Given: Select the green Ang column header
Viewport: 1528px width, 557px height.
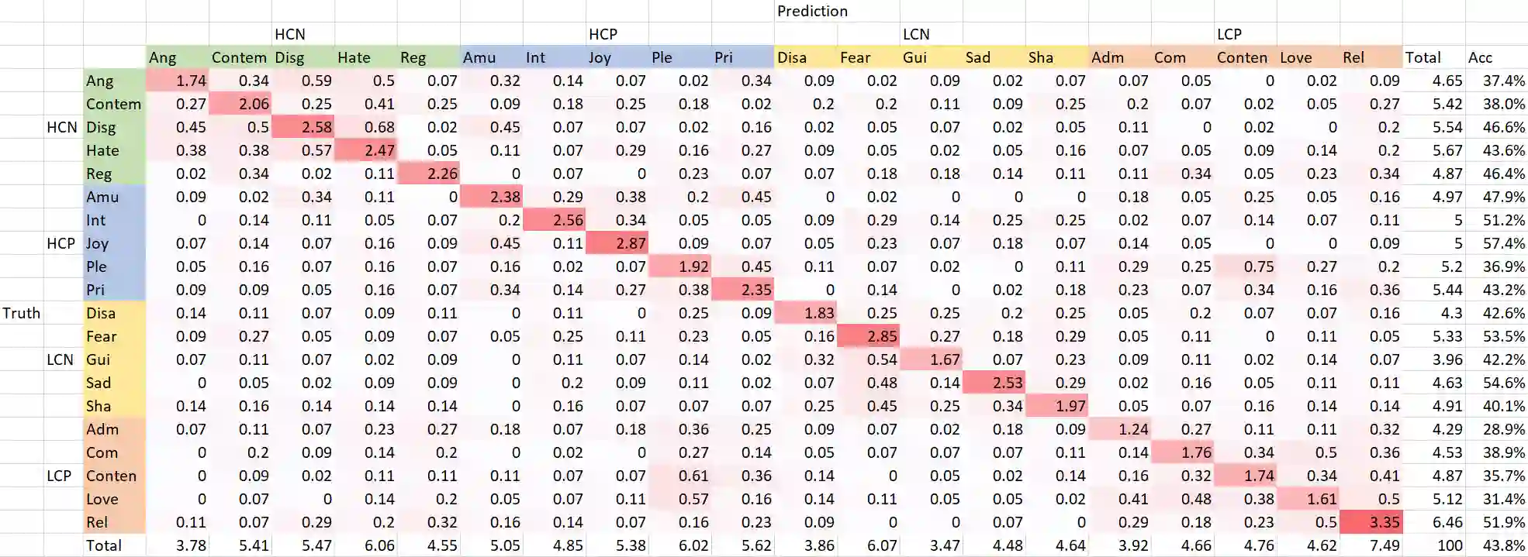Looking at the screenshot, I should pos(163,57).
